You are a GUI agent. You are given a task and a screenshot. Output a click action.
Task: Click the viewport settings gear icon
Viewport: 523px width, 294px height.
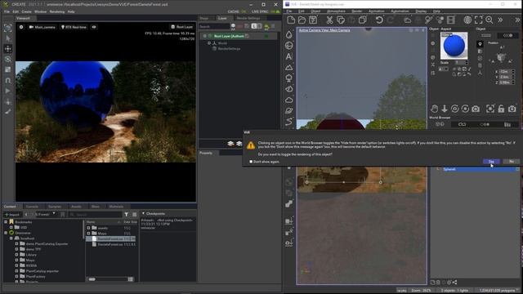(x=21, y=27)
